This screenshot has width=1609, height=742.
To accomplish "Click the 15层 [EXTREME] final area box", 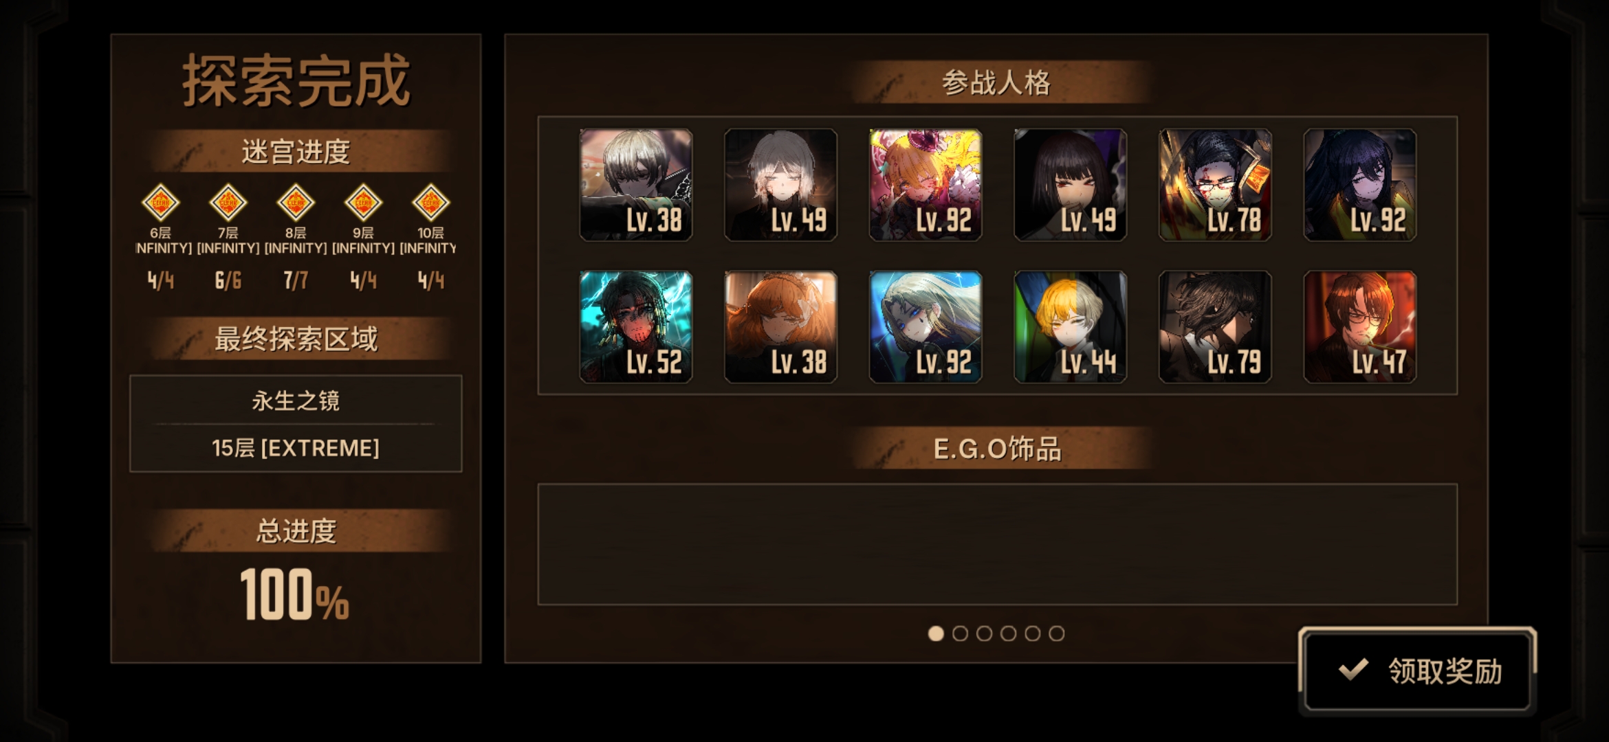I will coord(296,423).
